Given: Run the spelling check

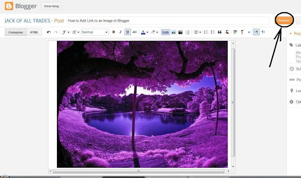Looking at the screenshot, I should click(x=235, y=32).
